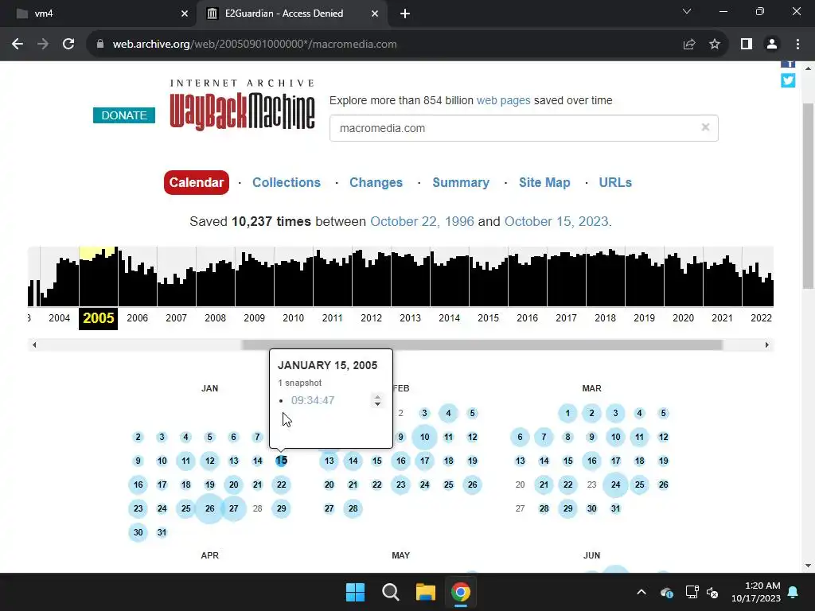Open Chrome three-dot menu
The height and width of the screenshot is (611, 815).
pos(797,45)
